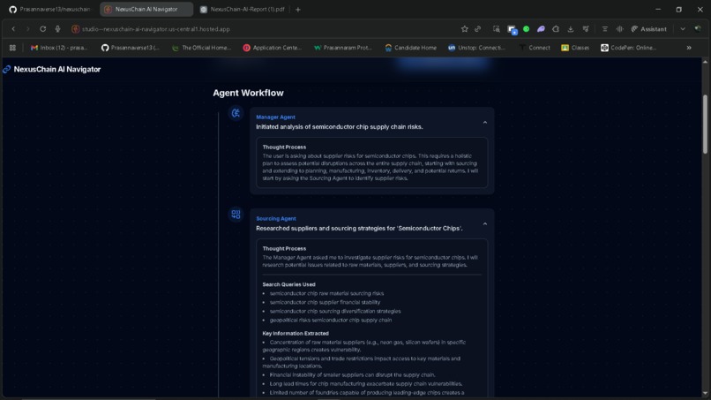Open The Official Home bookmark
This screenshot has height=400, width=711.
202,48
